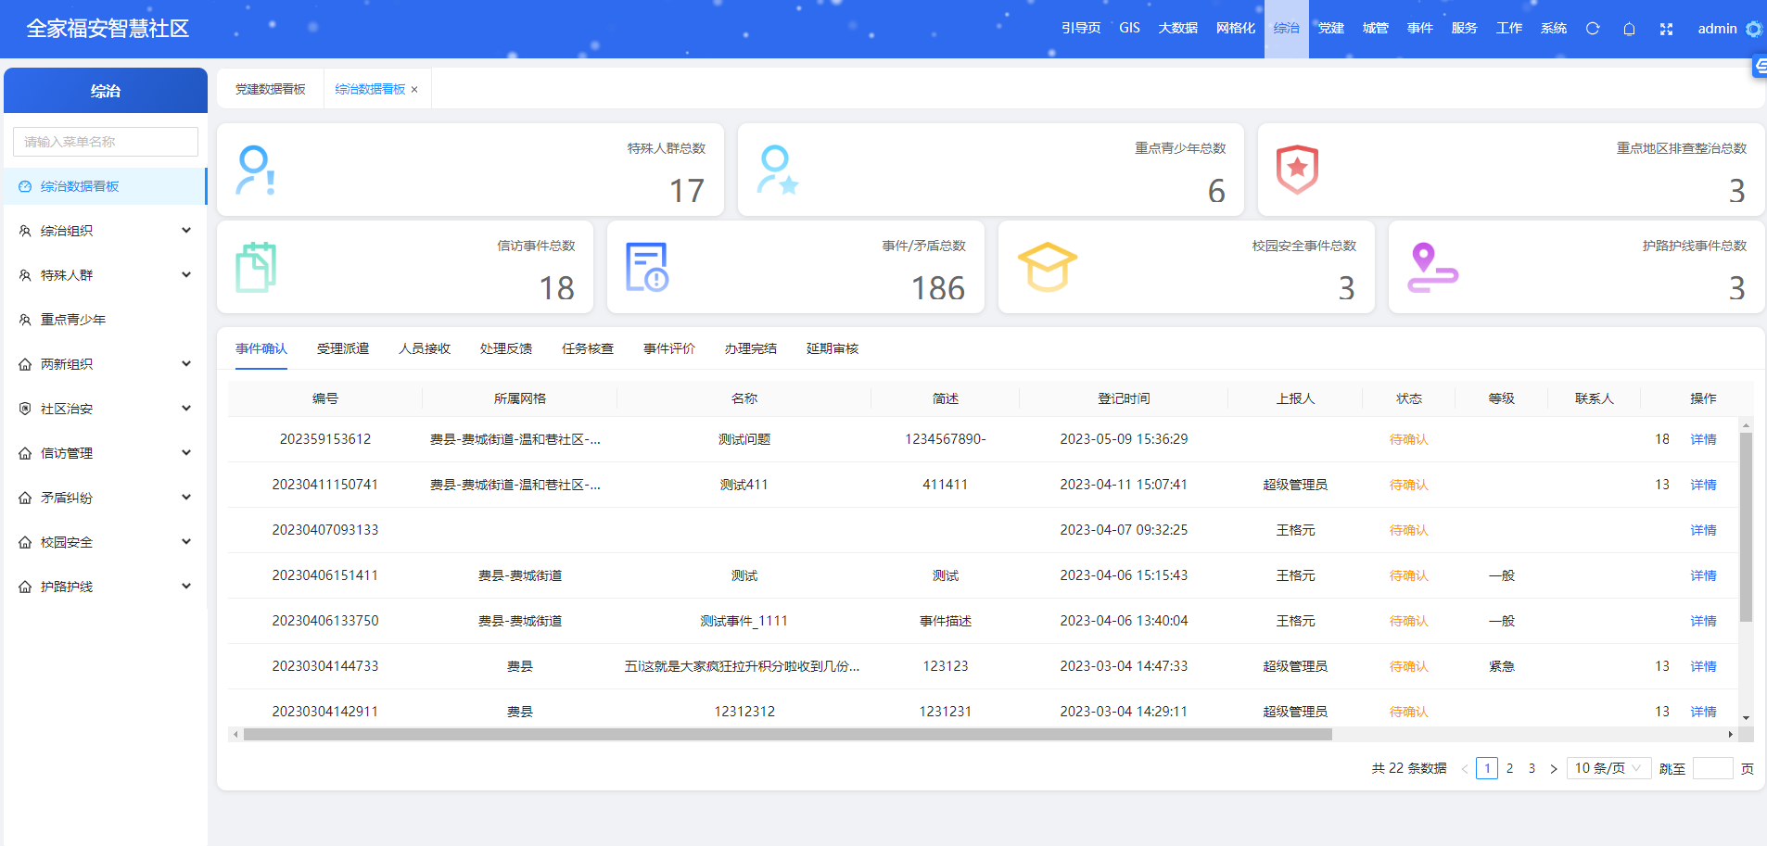The width and height of the screenshot is (1767, 846).
Task: Click the yellow graduation cap icon
Action: click(1048, 267)
